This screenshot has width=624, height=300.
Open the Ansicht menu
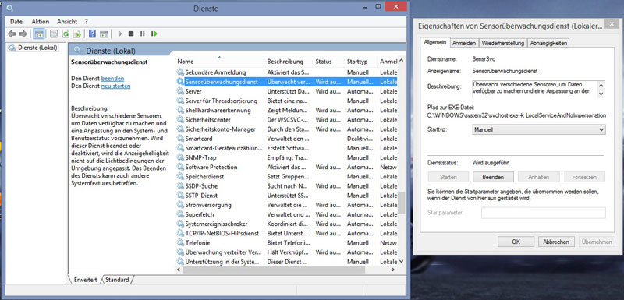(67, 22)
